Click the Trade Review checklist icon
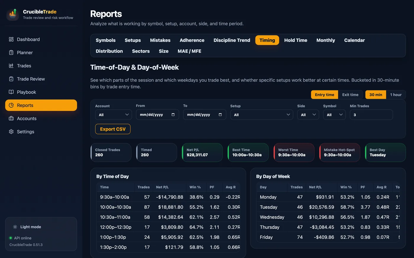The width and height of the screenshot is (414, 258). pos(11,79)
